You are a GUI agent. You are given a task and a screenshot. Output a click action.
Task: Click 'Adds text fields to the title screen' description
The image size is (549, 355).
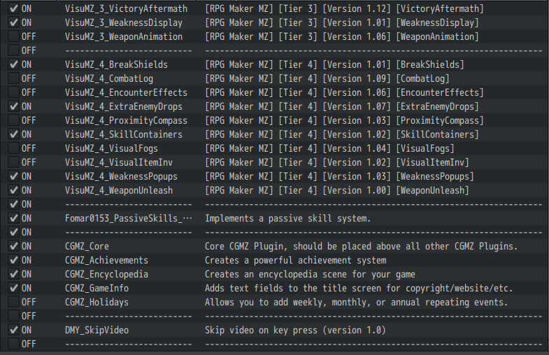pos(293,289)
